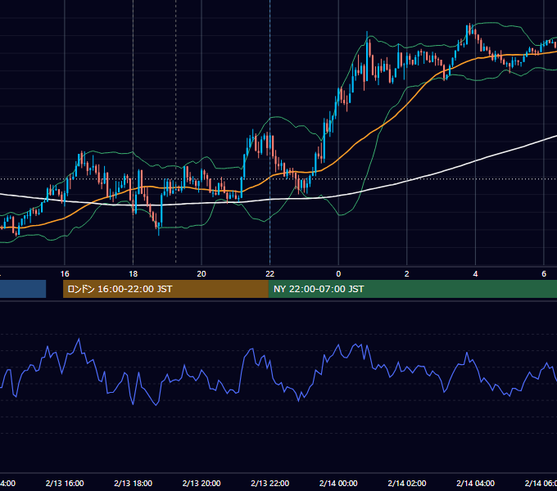Click the blue session bar before the London session
This screenshot has width=557, height=491.
click(23, 289)
